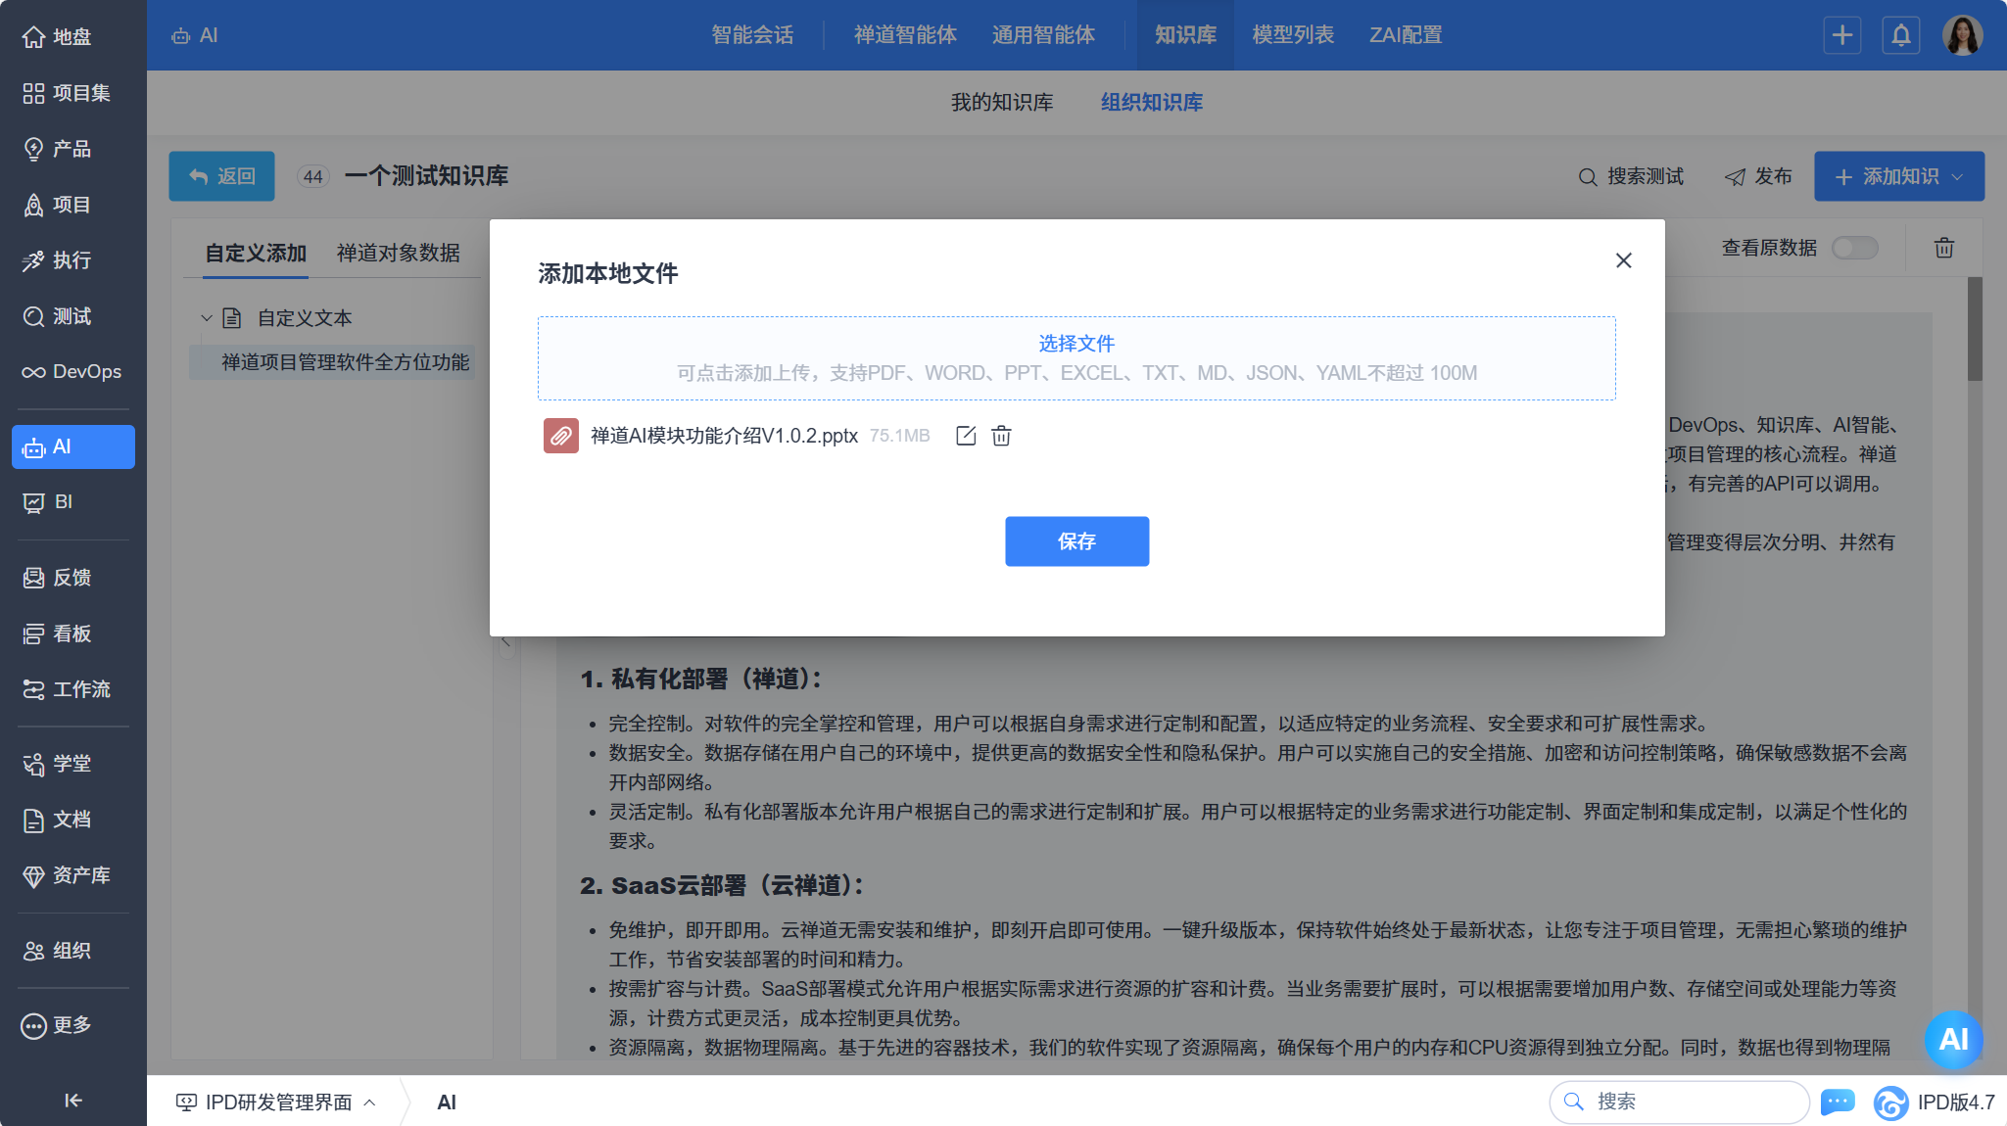The height and width of the screenshot is (1126, 2007).
Task: Open the chat message icon in footer
Action: click(x=1837, y=1102)
